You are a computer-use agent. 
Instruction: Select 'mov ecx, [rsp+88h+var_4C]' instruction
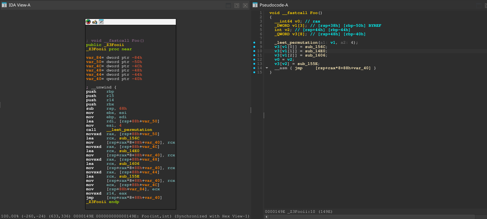click(x=123, y=185)
